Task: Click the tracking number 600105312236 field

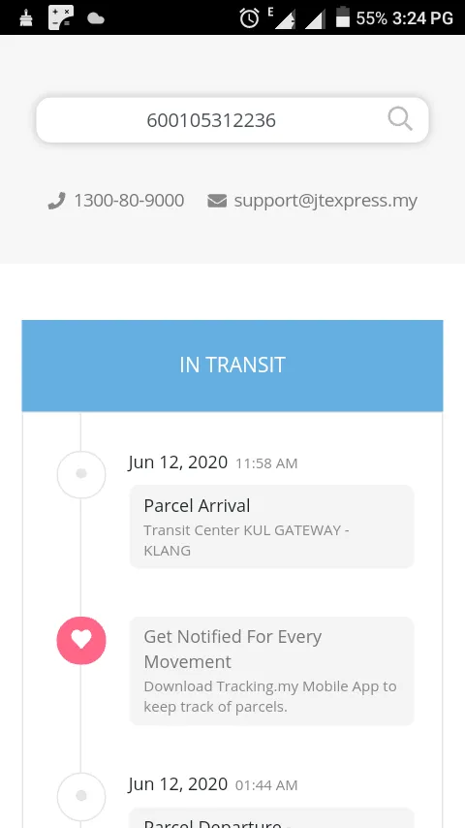Action: pos(232,120)
